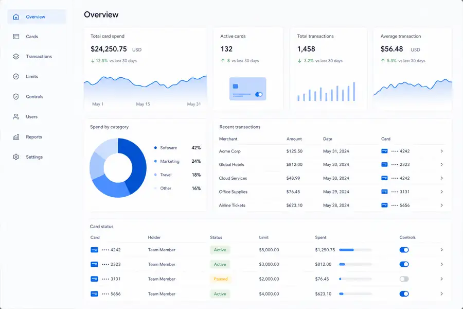Click spent progress bar for $1,250.75
The image size is (463, 309).
355,250
